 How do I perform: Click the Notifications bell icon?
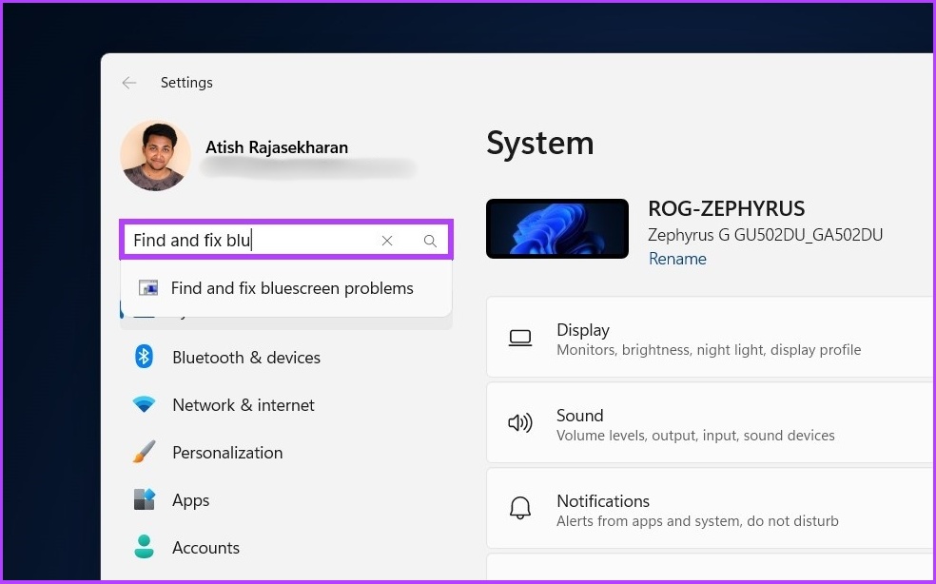tap(520, 508)
